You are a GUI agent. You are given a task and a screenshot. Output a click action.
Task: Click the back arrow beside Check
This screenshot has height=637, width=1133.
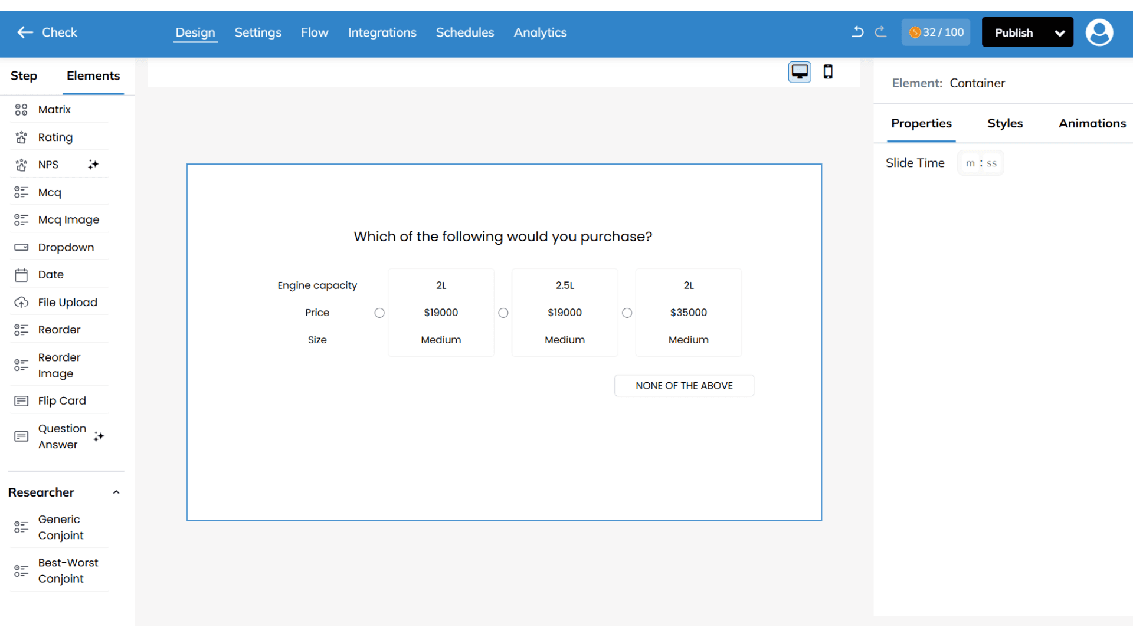tap(25, 32)
